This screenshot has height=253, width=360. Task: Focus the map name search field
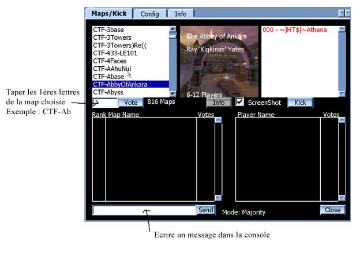106,103
